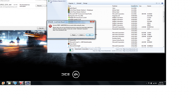Viewport: 190px width, 107px height.
Task: Click the Rusty Hearts game icon
Action: (x=69, y=44)
